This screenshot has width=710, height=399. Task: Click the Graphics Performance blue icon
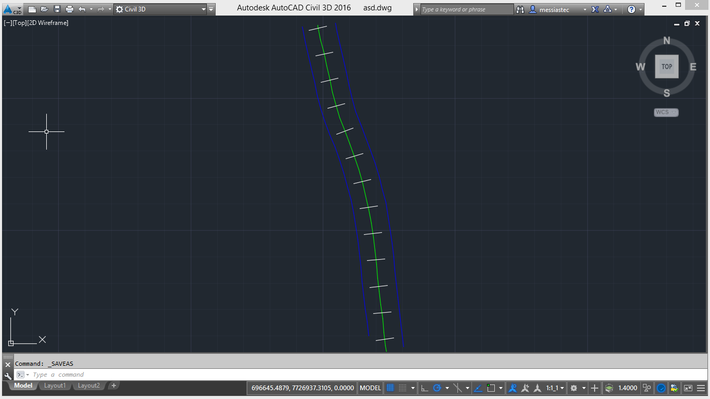(x=661, y=388)
